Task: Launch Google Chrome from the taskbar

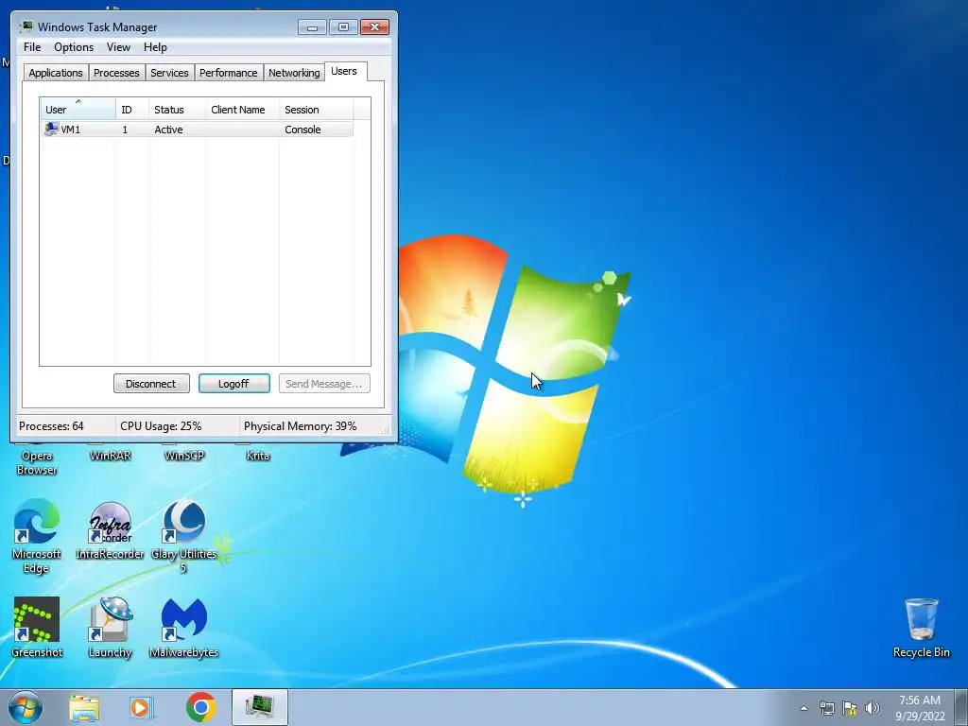Action: tap(200, 707)
